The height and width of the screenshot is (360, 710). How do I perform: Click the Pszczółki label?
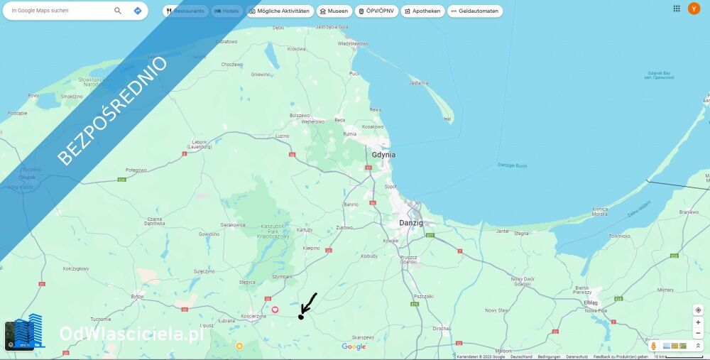click(x=424, y=297)
